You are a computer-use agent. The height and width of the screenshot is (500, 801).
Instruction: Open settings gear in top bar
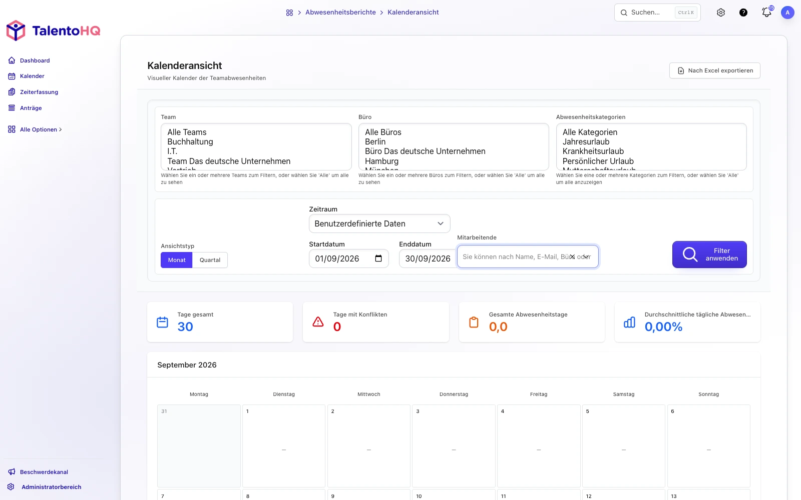pos(721,12)
